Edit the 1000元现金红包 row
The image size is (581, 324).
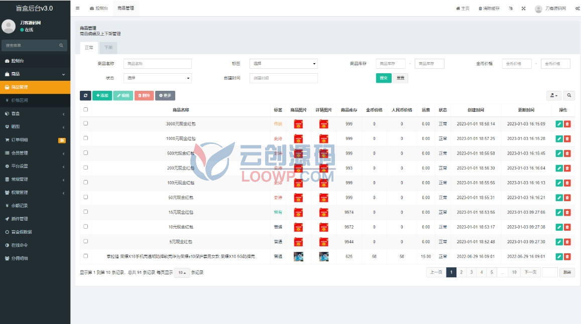(x=559, y=139)
